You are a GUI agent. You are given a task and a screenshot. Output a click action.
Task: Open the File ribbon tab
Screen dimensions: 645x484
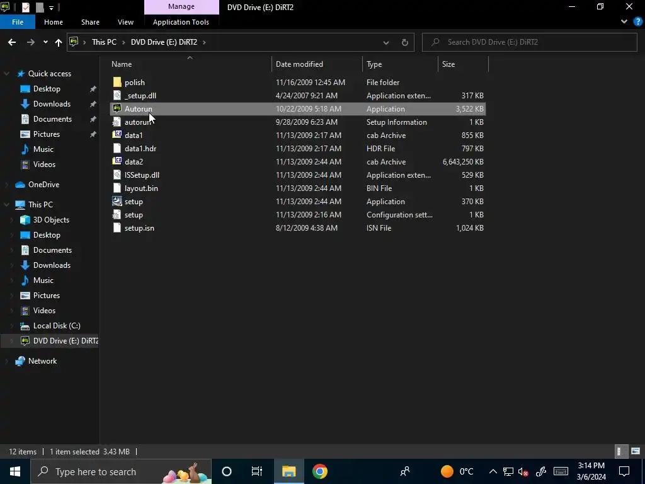pyautogui.click(x=17, y=22)
